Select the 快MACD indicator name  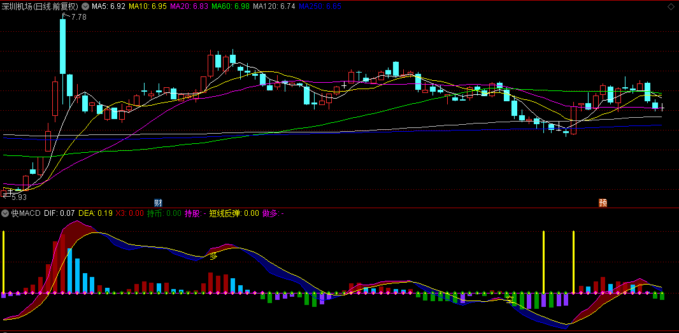click(x=26, y=213)
